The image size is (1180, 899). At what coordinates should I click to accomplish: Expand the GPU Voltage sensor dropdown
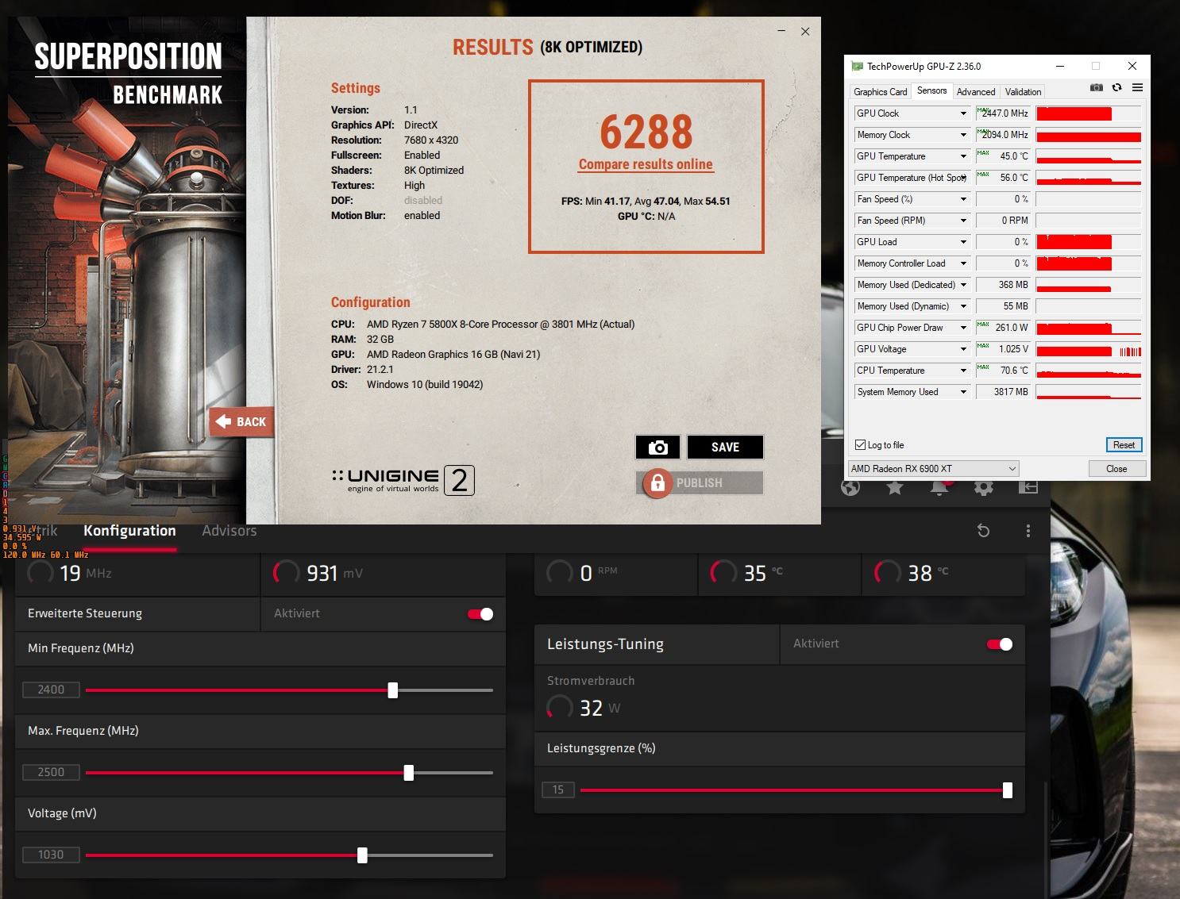tap(963, 349)
